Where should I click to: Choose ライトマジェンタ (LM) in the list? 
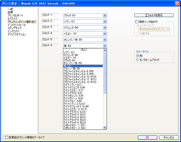pos(83,88)
